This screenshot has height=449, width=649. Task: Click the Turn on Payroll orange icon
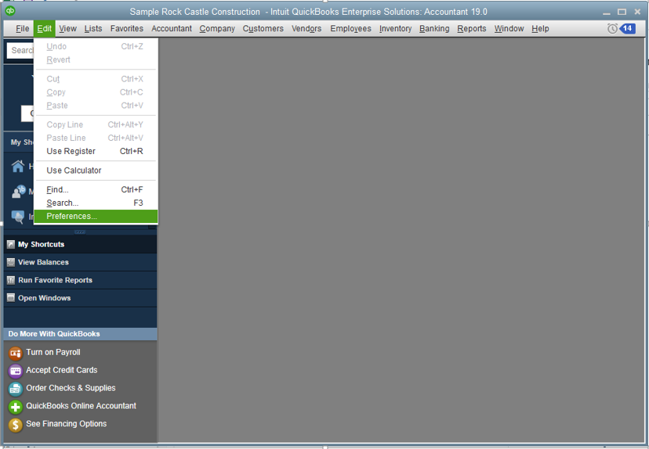coord(16,353)
